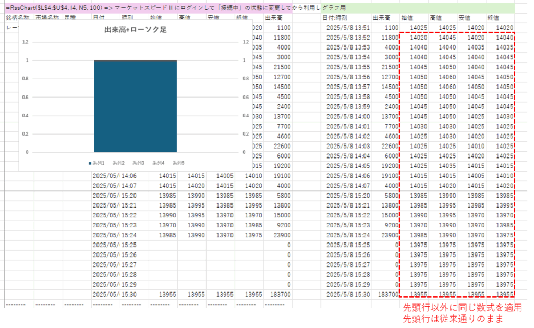Select the cell 2025/5/8 15:25
This screenshot has width=534, height=328.
point(346,245)
